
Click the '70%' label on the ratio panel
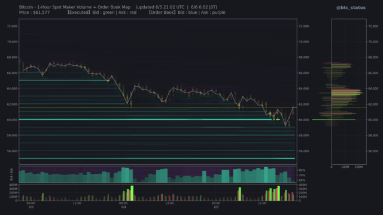[x=302, y=175]
